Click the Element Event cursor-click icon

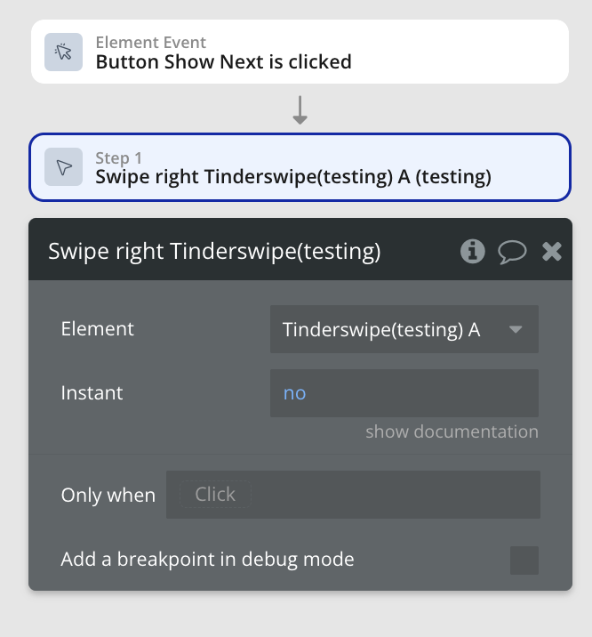click(64, 52)
